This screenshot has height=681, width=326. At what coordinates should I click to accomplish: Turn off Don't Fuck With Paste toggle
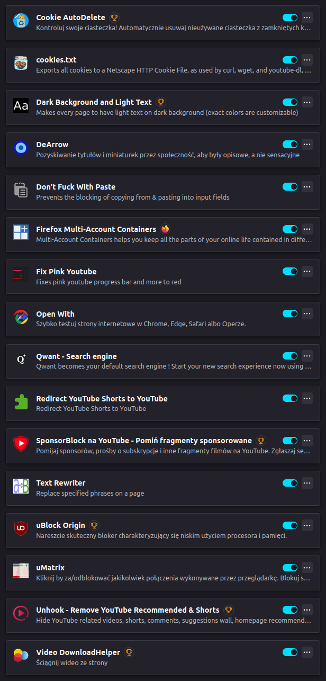coord(290,187)
